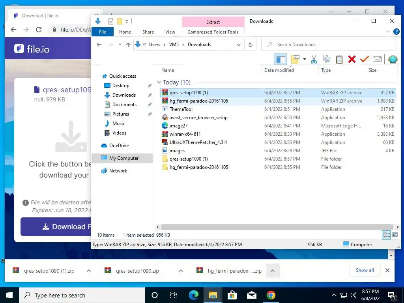Image resolution: width=404 pixels, height=303 pixels.
Task: Select OneDrive in navigation pane
Action: tap(119, 146)
